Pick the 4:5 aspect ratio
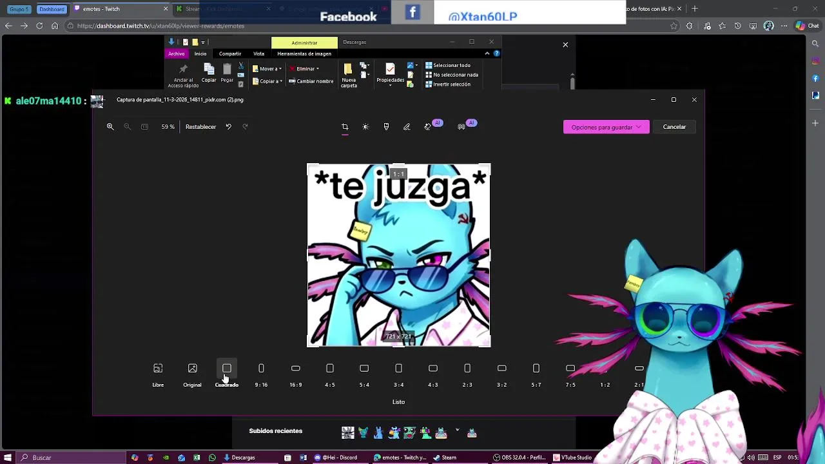825x464 pixels. point(330,374)
